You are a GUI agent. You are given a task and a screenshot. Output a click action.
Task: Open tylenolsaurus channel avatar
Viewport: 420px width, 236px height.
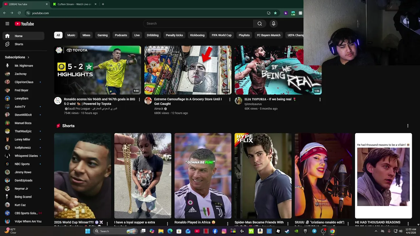coord(238,101)
